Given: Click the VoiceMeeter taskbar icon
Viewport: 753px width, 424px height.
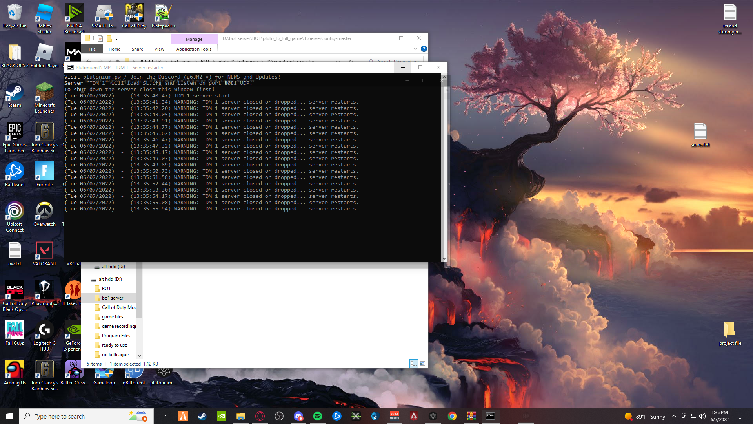Looking at the screenshot, I should click(395, 416).
